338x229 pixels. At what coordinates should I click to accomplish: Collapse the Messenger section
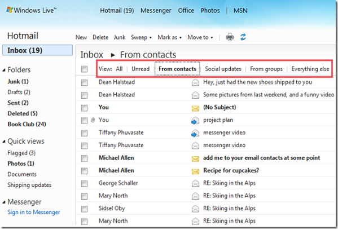tap(4, 202)
